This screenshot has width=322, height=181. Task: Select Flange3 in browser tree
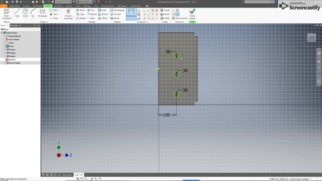click(x=11, y=56)
